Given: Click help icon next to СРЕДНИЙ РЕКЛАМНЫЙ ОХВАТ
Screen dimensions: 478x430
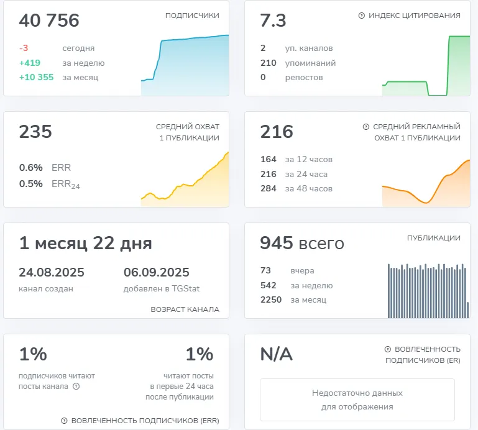Looking at the screenshot, I should (366, 127).
